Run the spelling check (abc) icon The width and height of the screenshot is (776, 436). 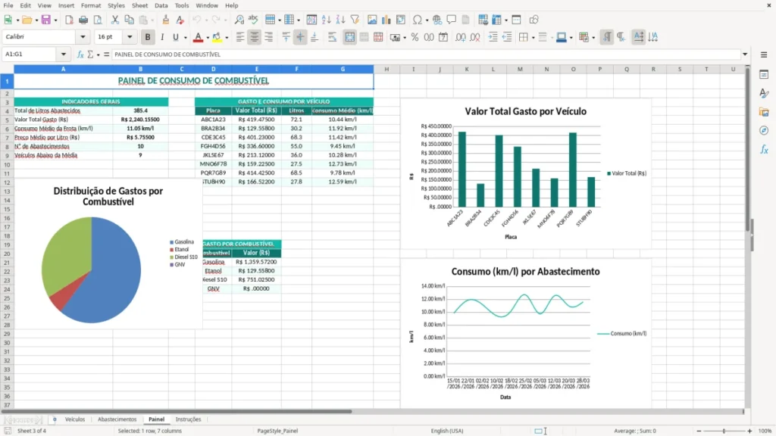coord(253,20)
